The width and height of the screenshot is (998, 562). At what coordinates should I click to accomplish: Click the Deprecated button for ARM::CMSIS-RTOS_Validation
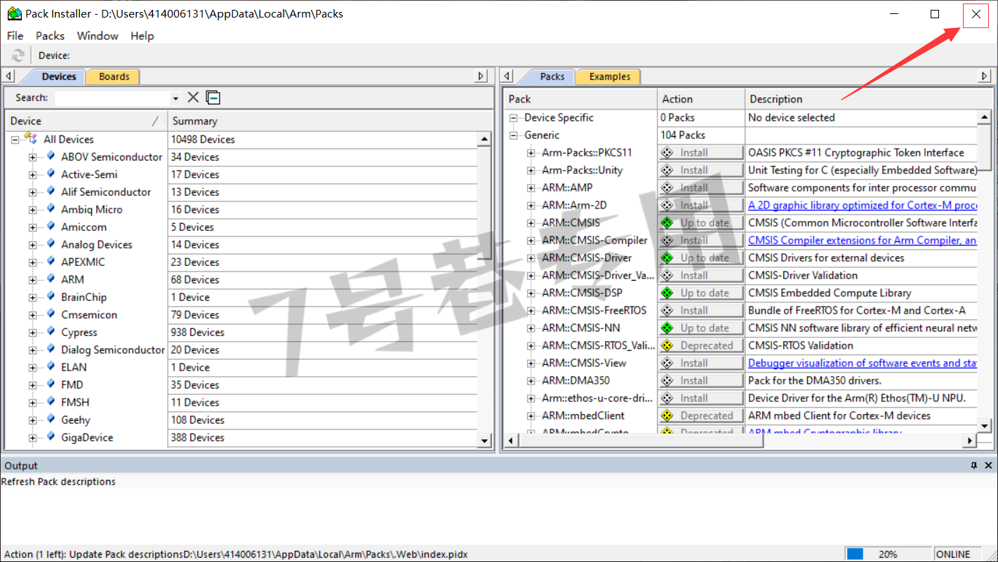click(700, 345)
